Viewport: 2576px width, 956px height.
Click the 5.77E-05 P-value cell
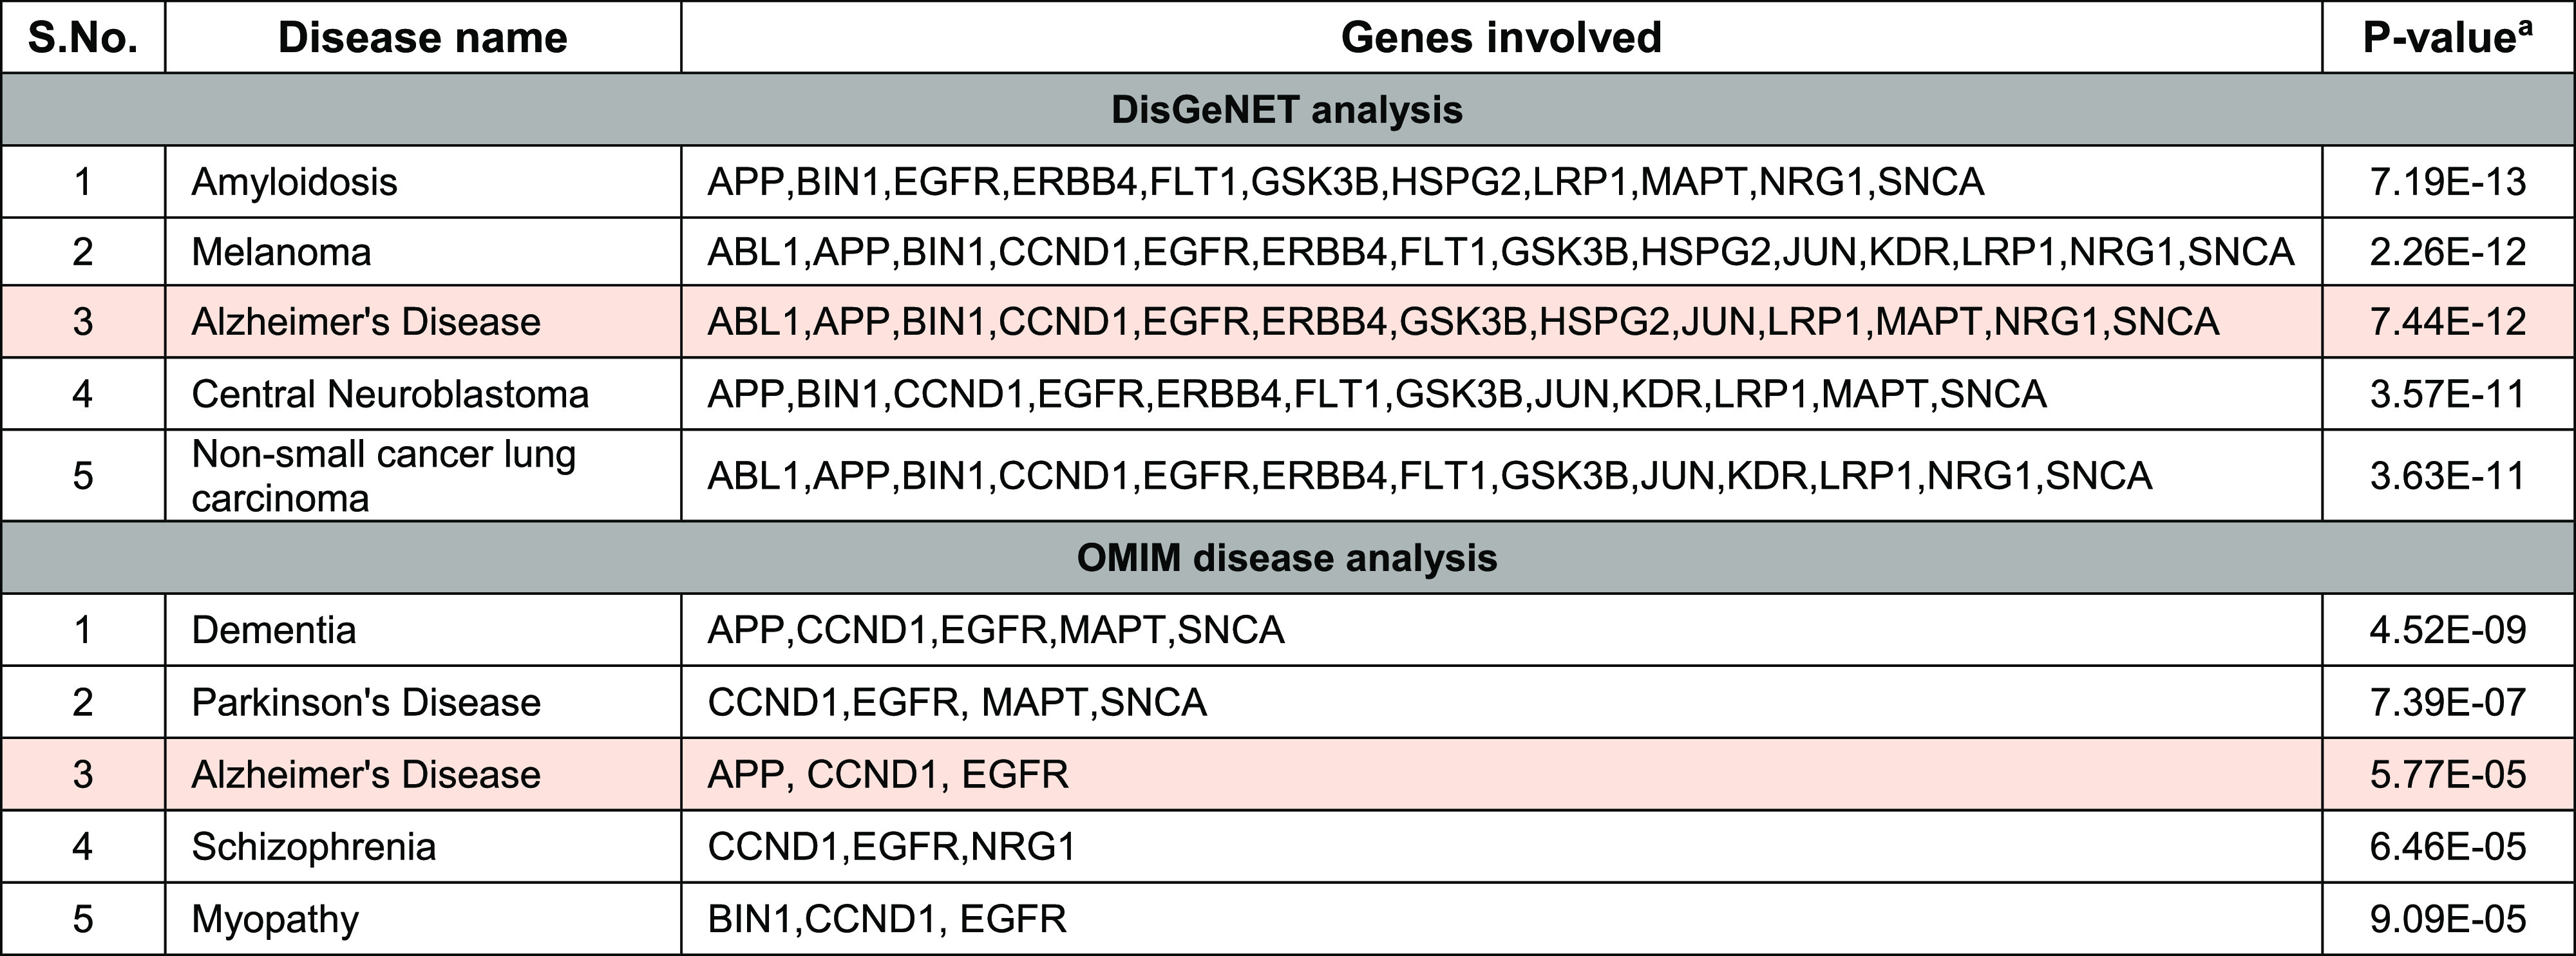[2447, 775]
